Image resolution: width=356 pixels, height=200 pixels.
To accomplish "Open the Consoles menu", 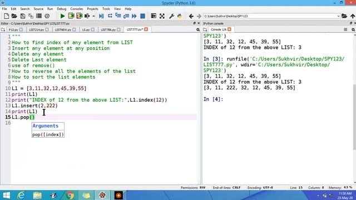I will click(77, 9).
